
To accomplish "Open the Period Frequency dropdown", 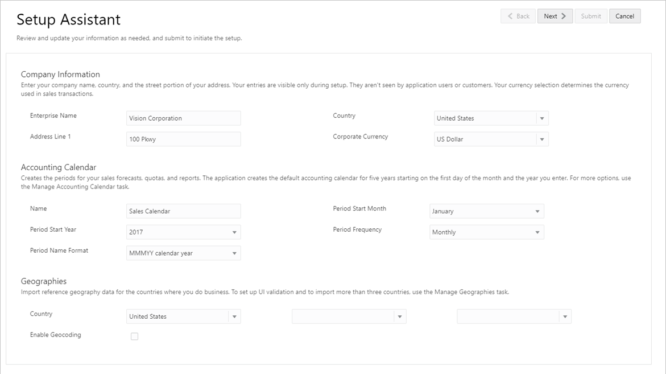I will (x=537, y=232).
